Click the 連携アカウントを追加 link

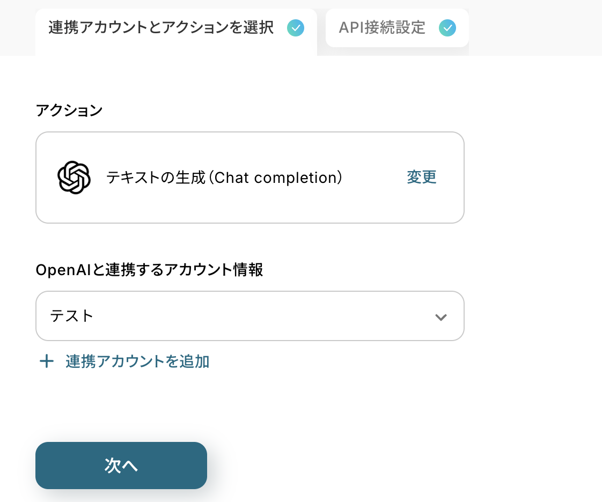point(137,361)
